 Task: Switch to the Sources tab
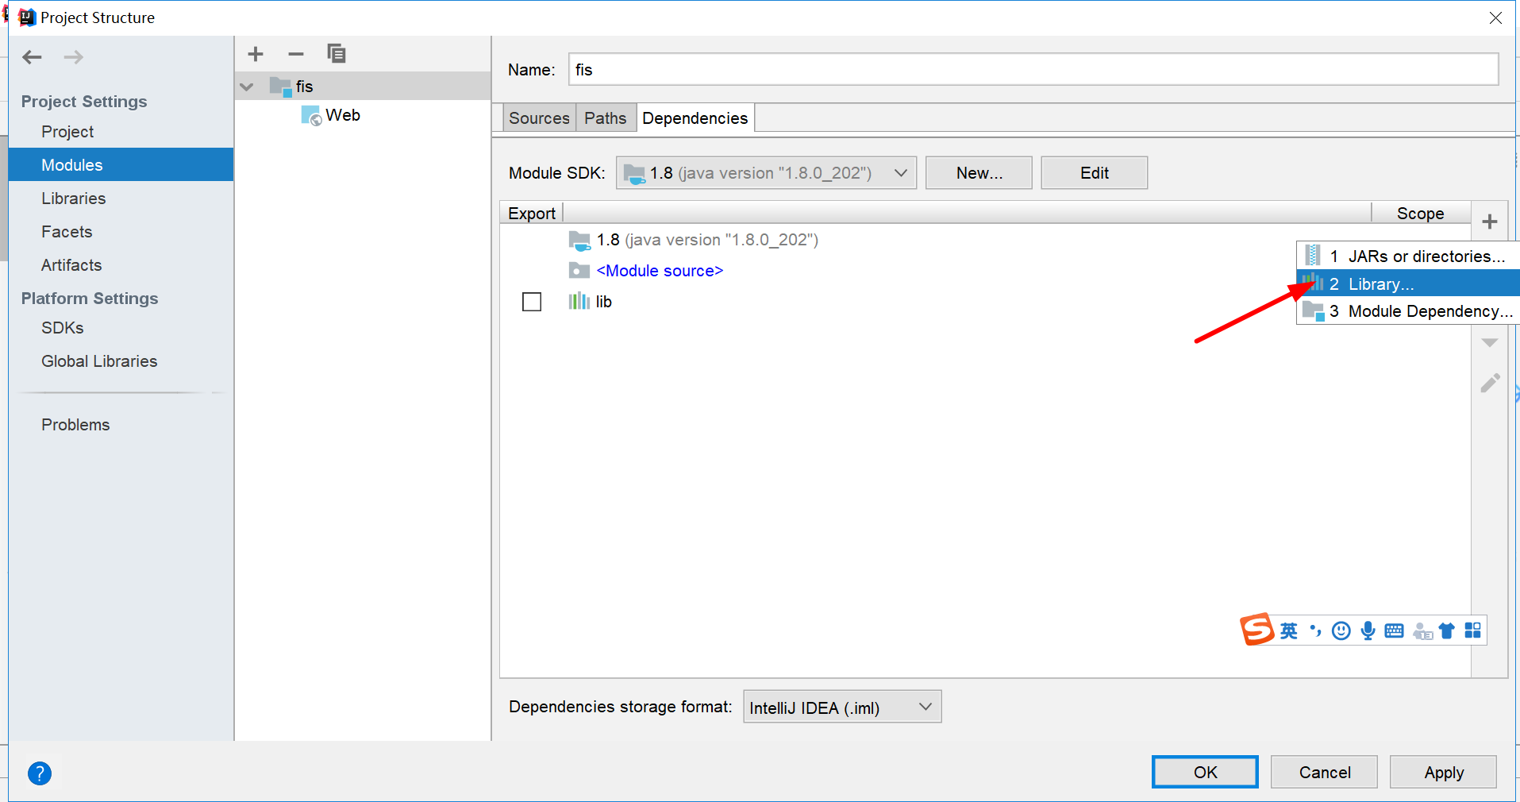(539, 118)
